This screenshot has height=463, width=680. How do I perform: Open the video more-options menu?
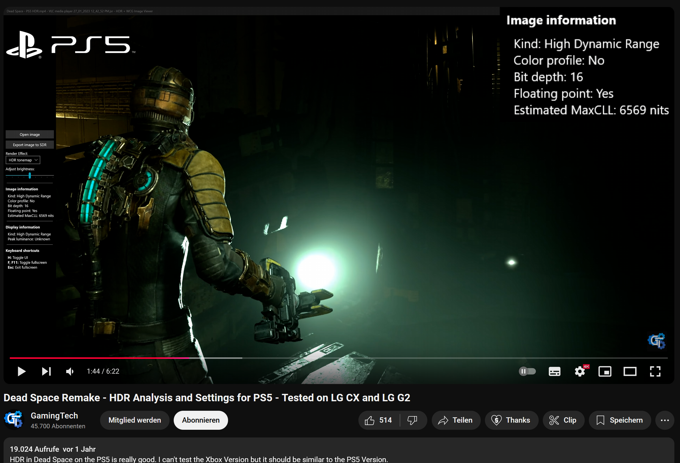pos(665,420)
